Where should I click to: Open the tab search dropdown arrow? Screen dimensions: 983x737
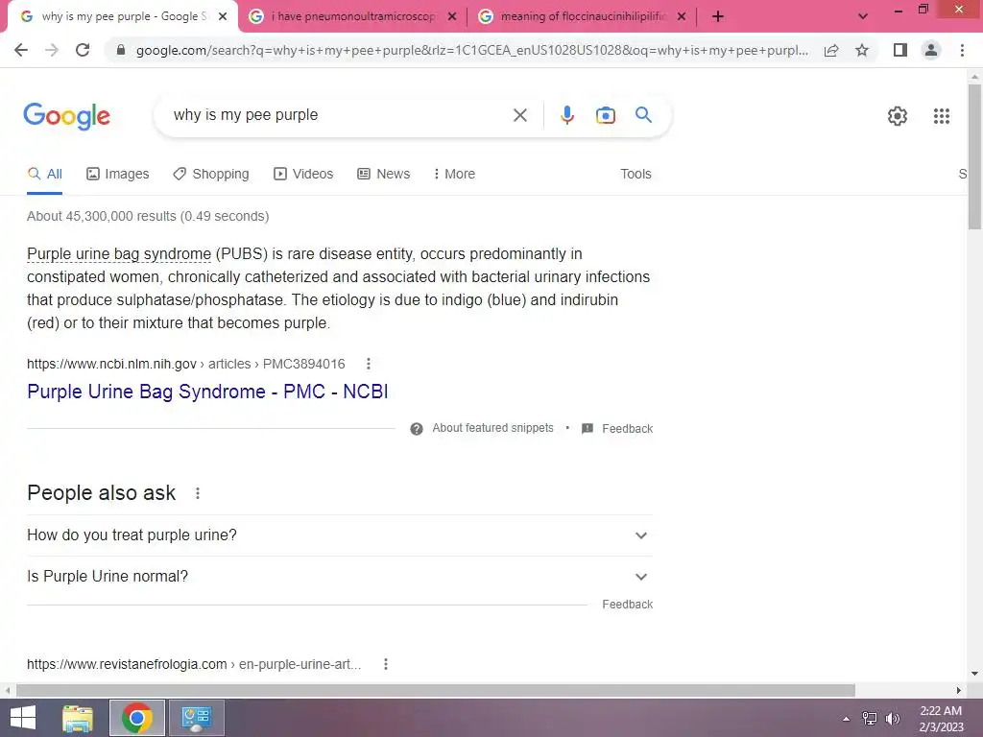click(863, 16)
